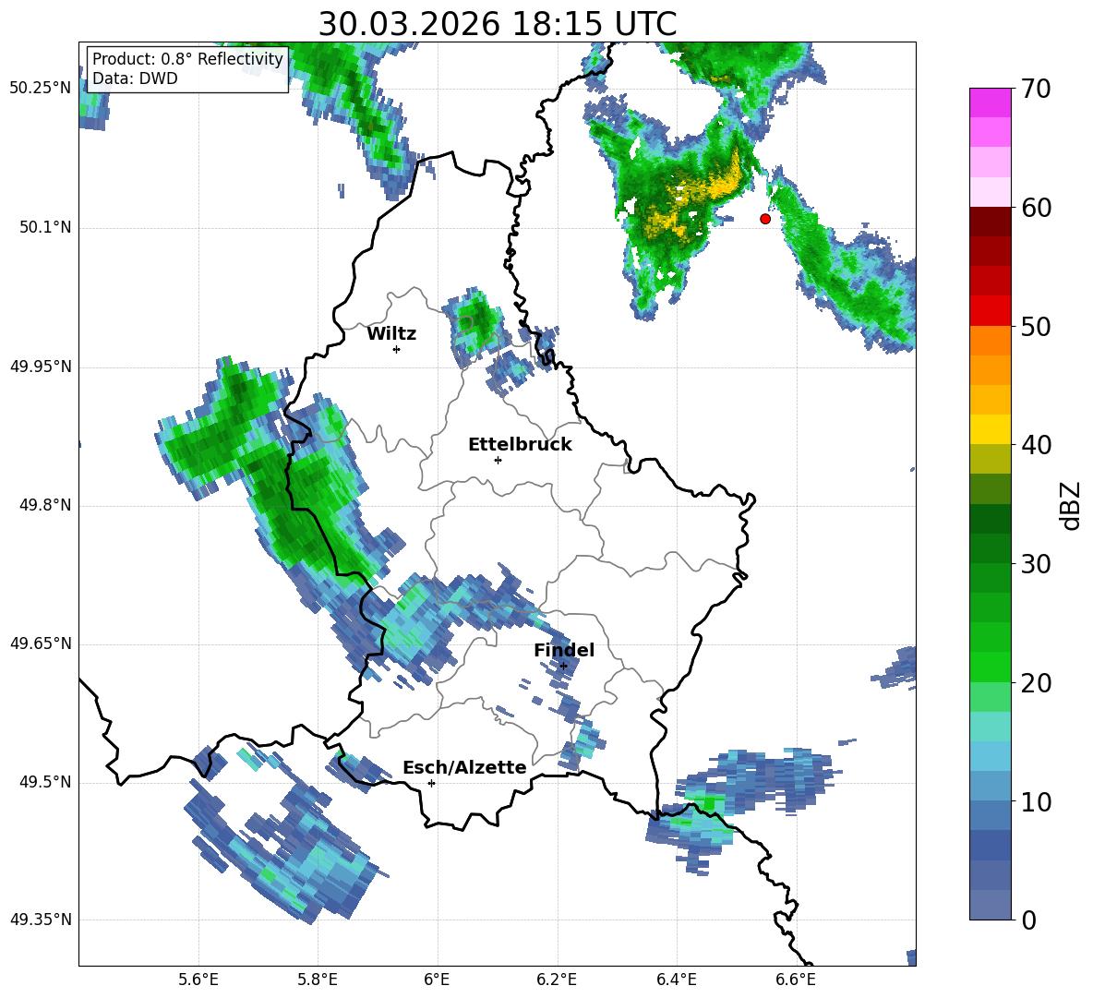The image size is (1093, 998).
Task: Click the Ettelbruck station cross marker
Action: (498, 460)
